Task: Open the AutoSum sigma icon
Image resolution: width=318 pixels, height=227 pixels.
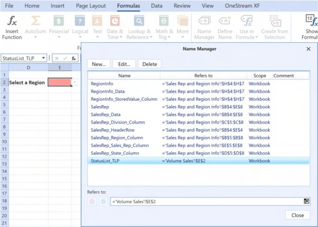Action: 36,21
